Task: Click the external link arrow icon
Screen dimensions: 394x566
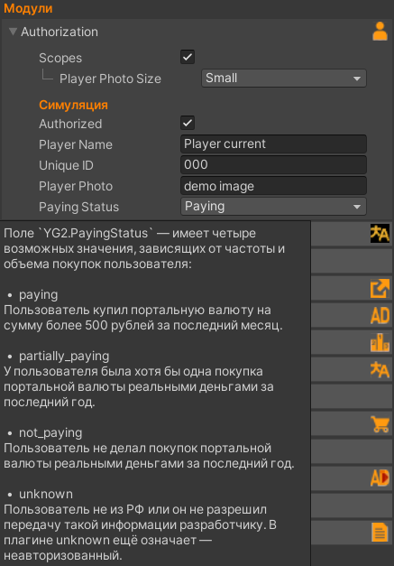Action: click(x=380, y=288)
